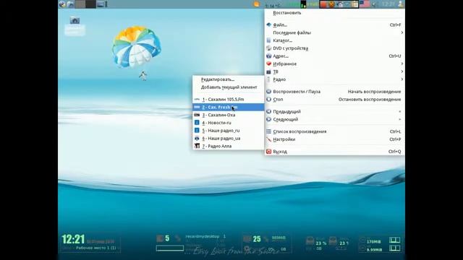Select station 7 - Радио Алла
This screenshot has width=463, height=260.
point(229,146)
